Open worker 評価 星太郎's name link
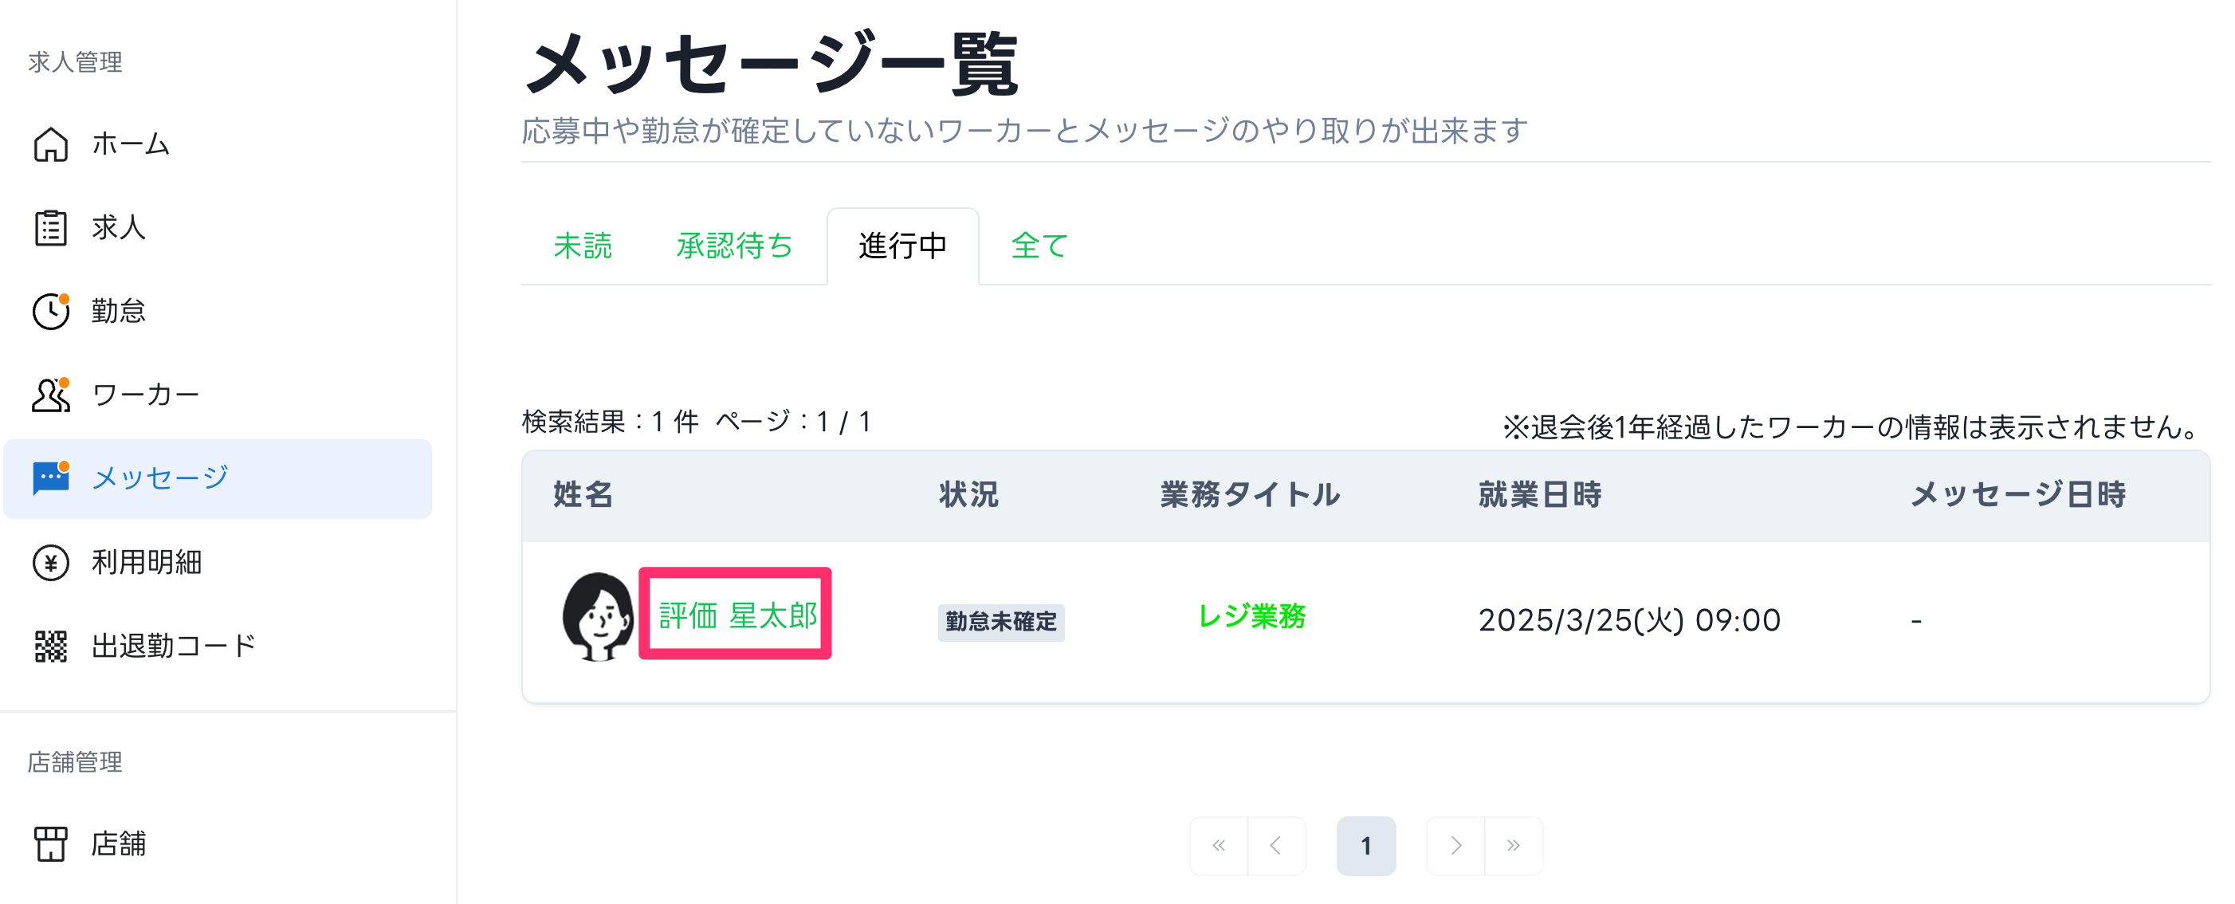The image size is (2235, 904). pos(737,616)
